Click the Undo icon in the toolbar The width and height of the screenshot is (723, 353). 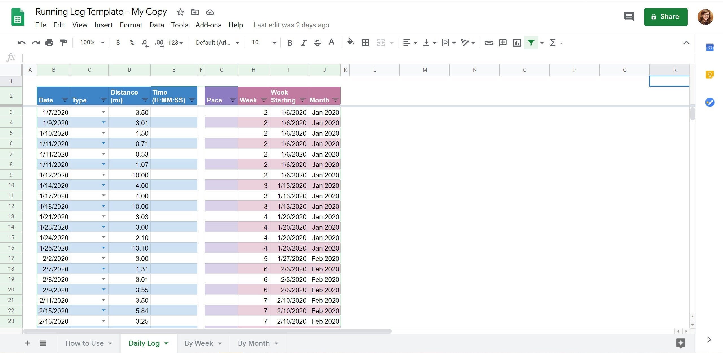pyautogui.click(x=21, y=42)
